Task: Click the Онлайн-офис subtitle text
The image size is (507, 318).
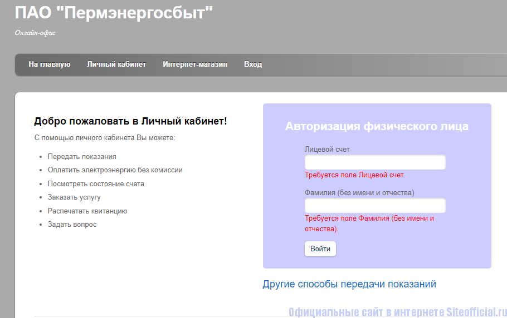Action: pyautogui.click(x=35, y=33)
